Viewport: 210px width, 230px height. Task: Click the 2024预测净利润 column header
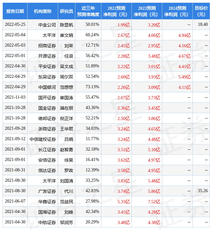(177, 11)
